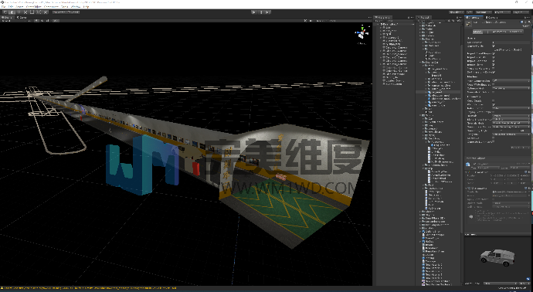Click the Pause button

(x=261, y=12)
